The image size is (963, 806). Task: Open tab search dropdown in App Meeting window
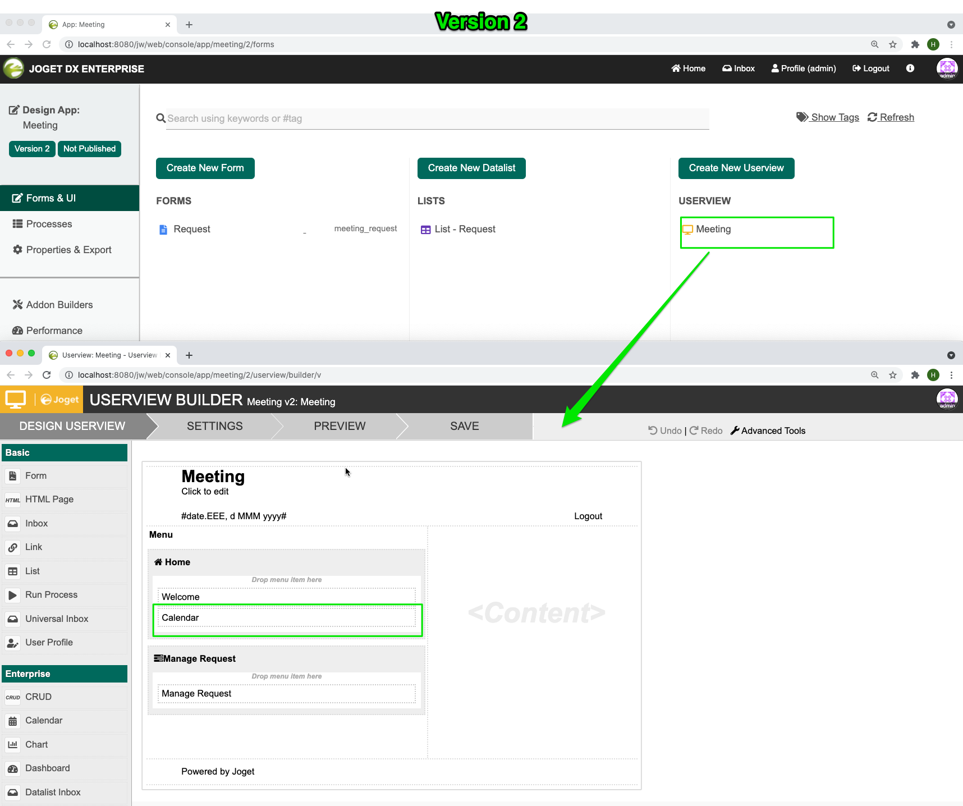[x=951, y=25]
